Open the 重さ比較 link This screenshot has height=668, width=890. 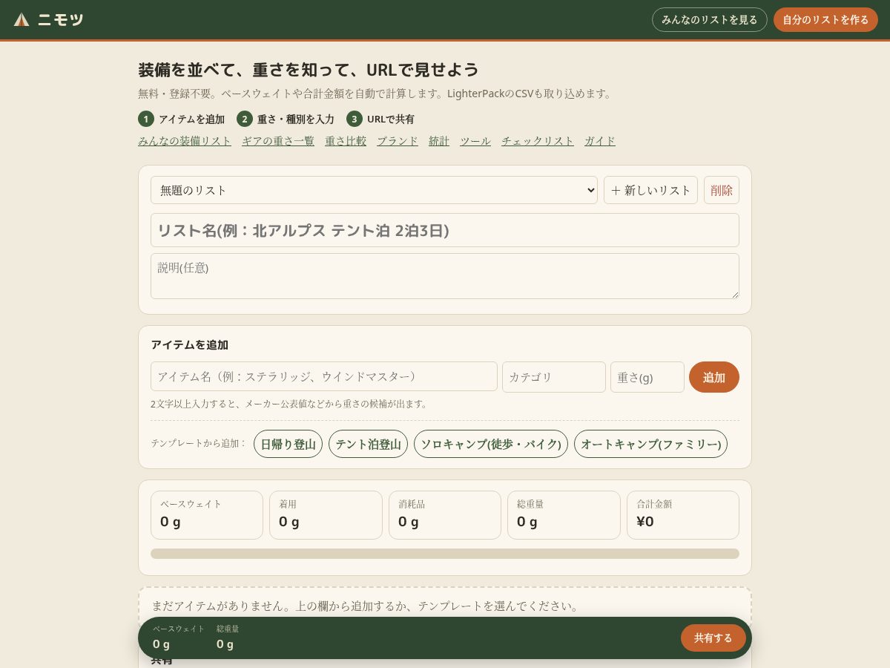[x=346, y=141]
